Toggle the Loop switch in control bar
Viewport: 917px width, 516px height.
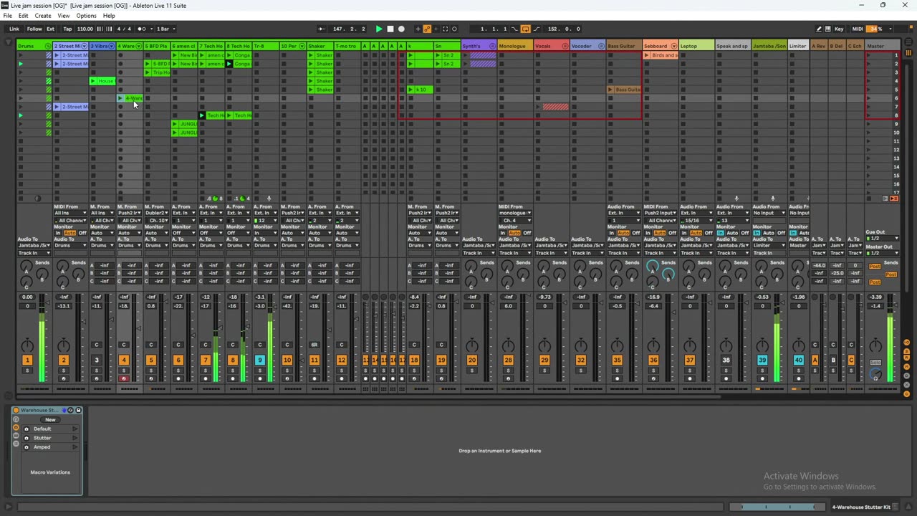(525, 29)
